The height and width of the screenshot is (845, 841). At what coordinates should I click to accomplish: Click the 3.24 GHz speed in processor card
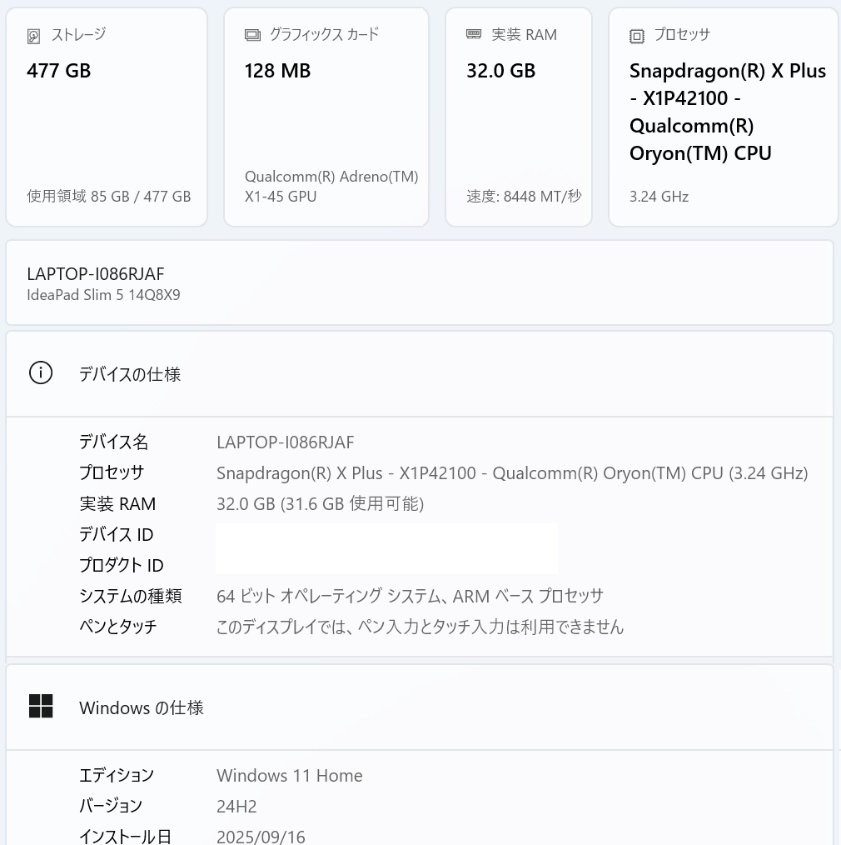[659, 197]
